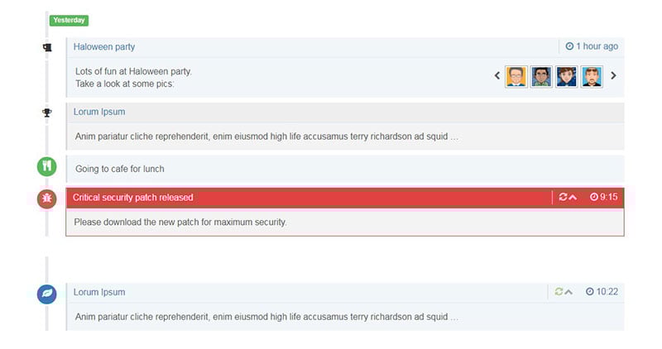Viewport: 662px width, 349px height.
Task: Open the second party avatar thumbnail
Action: 541,77
